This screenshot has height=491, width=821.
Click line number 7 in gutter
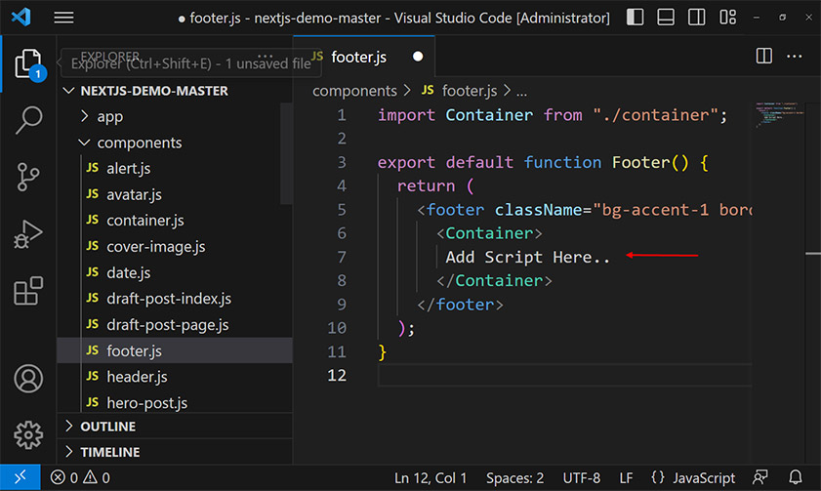point(342,257)
